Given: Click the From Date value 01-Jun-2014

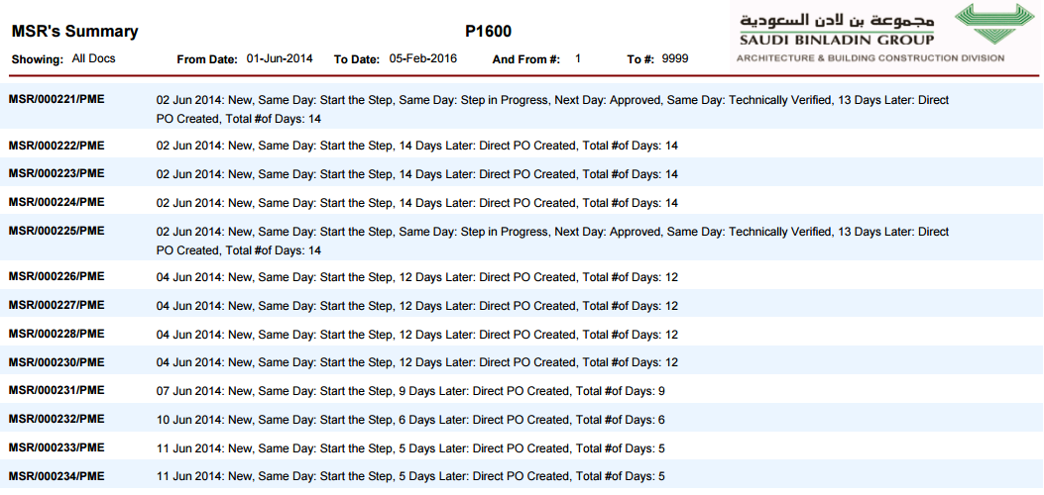Looking at the screenshot, I should click(280, 58).
